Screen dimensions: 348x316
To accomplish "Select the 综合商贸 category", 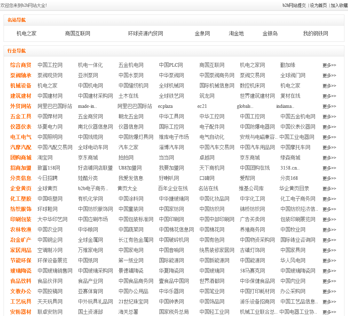I will pos(21,65).
